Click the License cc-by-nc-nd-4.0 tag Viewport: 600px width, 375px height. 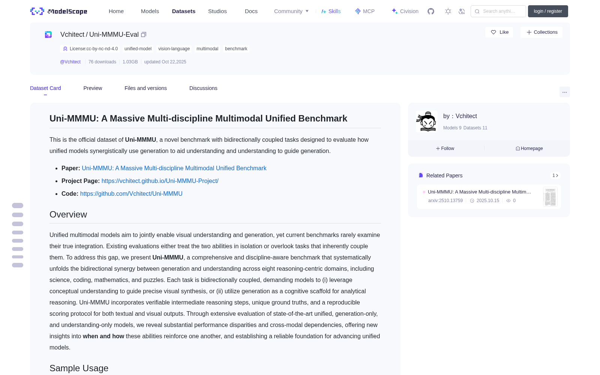pyautogui.click(x=90, y=49)
